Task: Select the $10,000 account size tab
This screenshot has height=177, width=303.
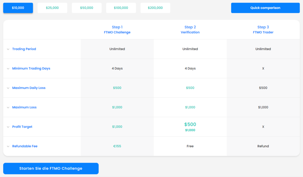Action: coord(18,8)
